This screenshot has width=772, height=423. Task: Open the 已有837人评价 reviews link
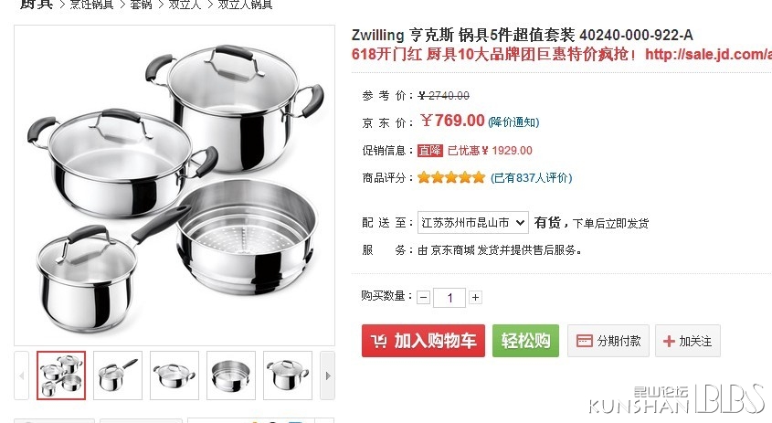(531, 178)
